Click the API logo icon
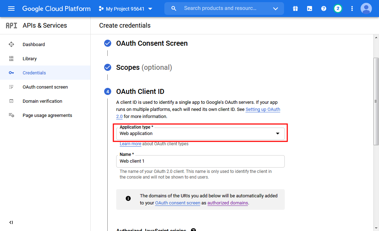This screenshot has width=379, height=231. coord(11,26)
